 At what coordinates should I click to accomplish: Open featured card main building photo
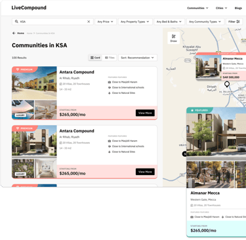216,134
